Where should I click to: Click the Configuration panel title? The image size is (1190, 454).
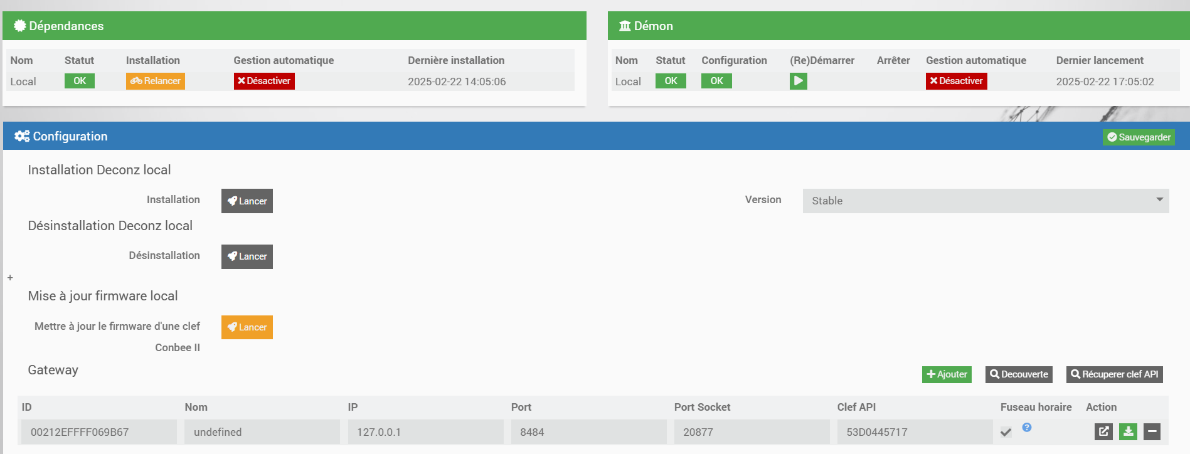click(x=70, y=136)
